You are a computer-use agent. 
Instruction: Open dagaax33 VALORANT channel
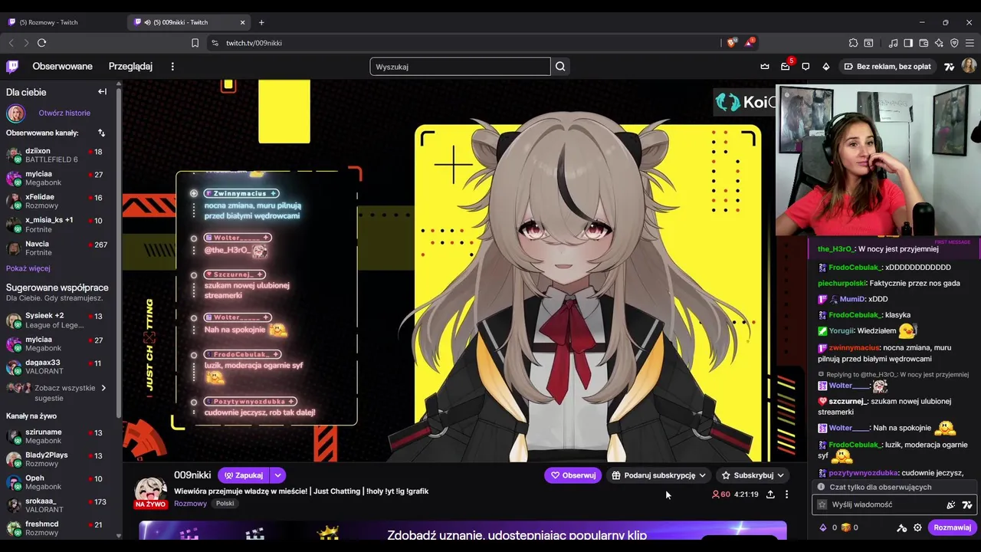(x=58, y=366)
